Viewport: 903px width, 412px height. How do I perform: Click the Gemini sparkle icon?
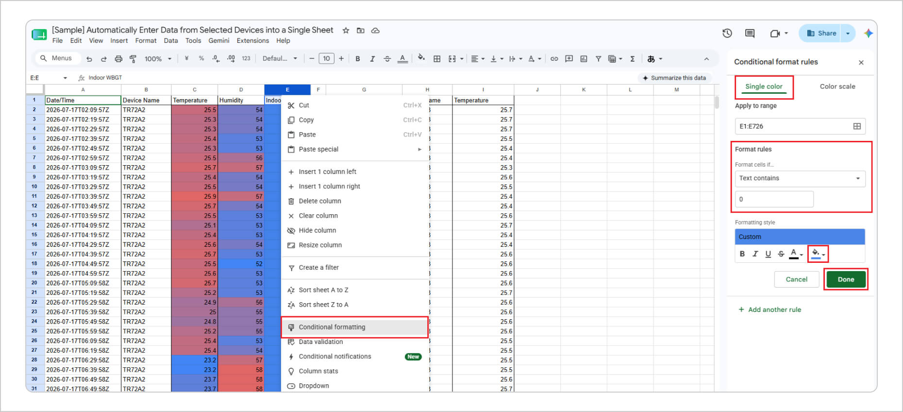[868, 33]
